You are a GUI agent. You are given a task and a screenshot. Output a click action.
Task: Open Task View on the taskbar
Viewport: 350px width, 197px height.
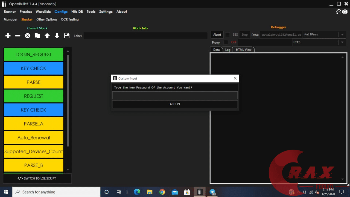[119, 192]
